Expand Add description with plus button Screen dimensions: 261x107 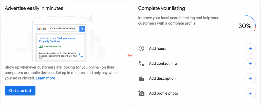pyautogui.click(x=251, y=78)
